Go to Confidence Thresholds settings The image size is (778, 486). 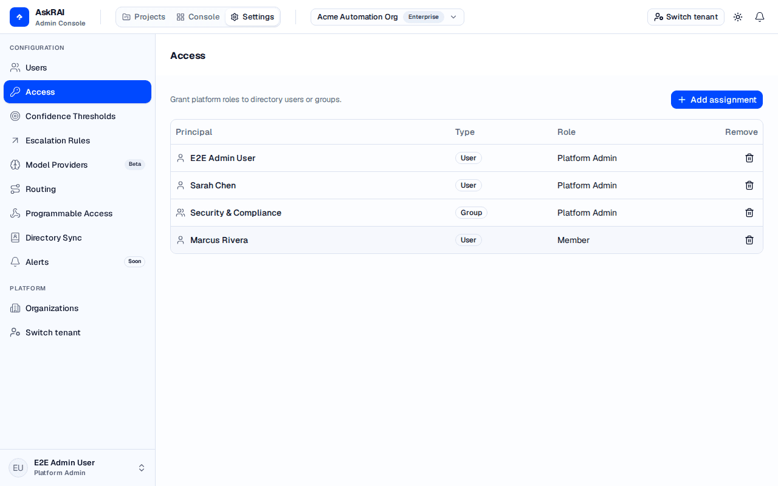tap(77, 116)
